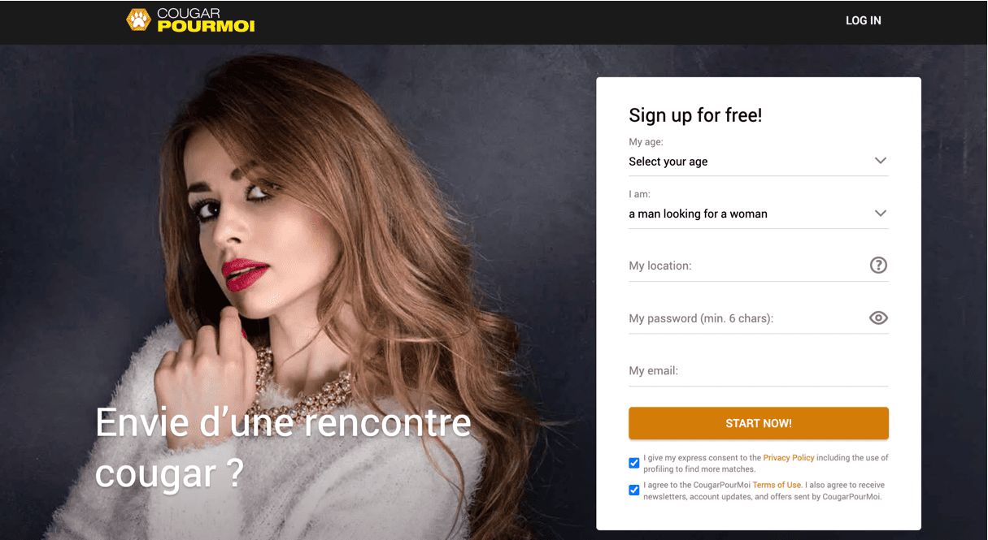Click the COUGAR POURMOI brand text

205,20
